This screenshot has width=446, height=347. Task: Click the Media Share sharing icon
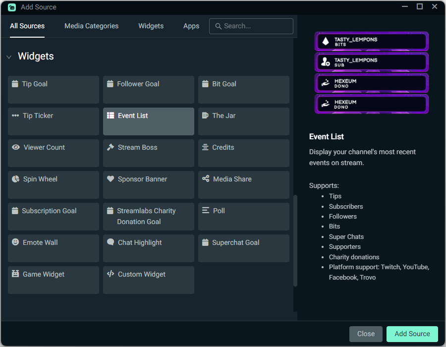[205, 178]
